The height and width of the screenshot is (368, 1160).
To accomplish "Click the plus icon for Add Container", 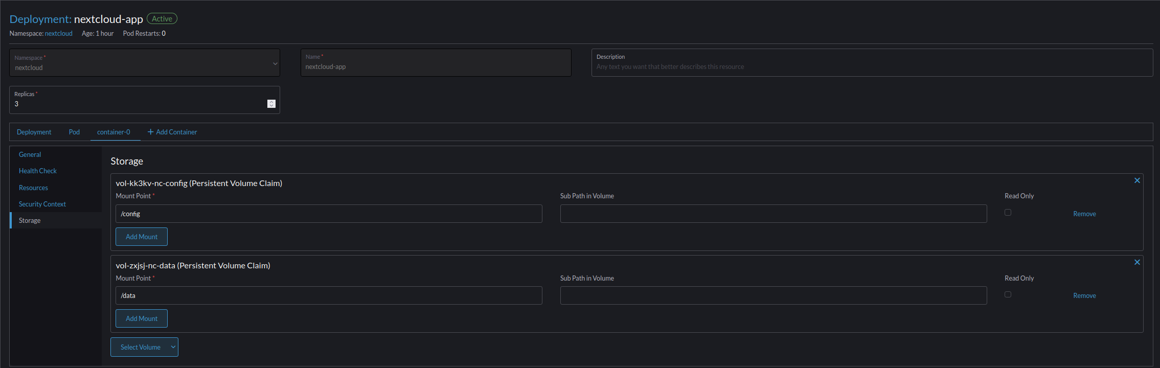I will tap(151, 132).
